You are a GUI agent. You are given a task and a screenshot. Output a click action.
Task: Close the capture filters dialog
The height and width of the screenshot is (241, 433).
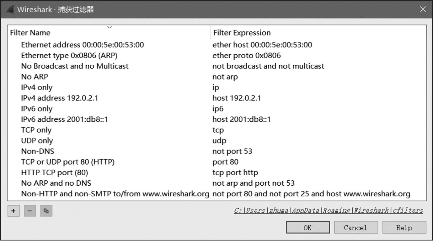[423, 9]
